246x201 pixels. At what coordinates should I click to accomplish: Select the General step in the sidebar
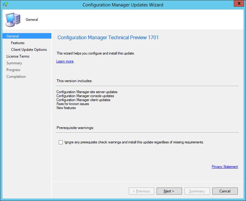pyautogui.click(x=13, y=36)
